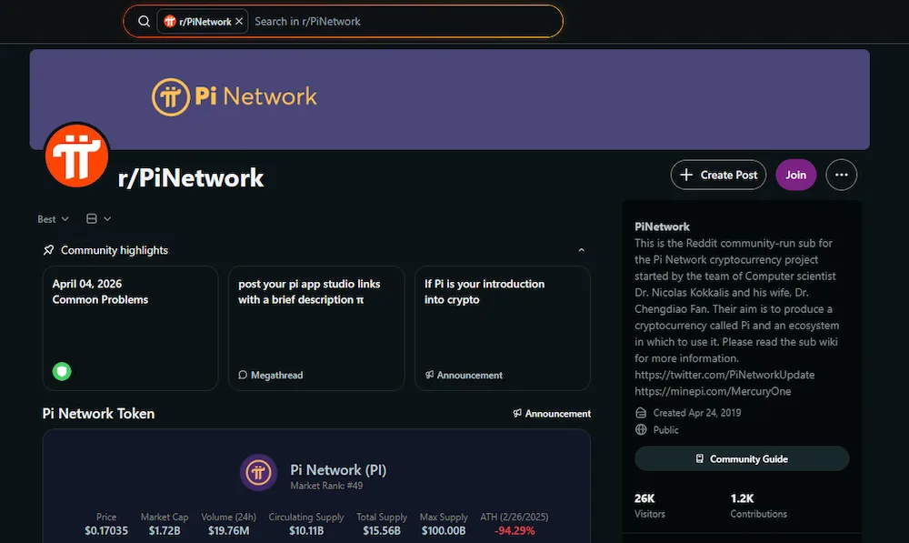The height and width of the screenshot is (543, 909).
Task: Click the cake icon beside Created Apr 24, 2019
Action: coord(640,412)
